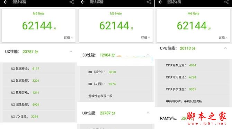Tap back arrow in right panel header
This screenshot has width=232, height=129.
coord(160,2)
